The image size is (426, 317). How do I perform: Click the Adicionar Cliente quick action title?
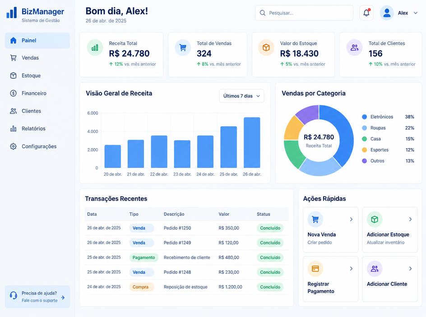click(x=387, y=284)
